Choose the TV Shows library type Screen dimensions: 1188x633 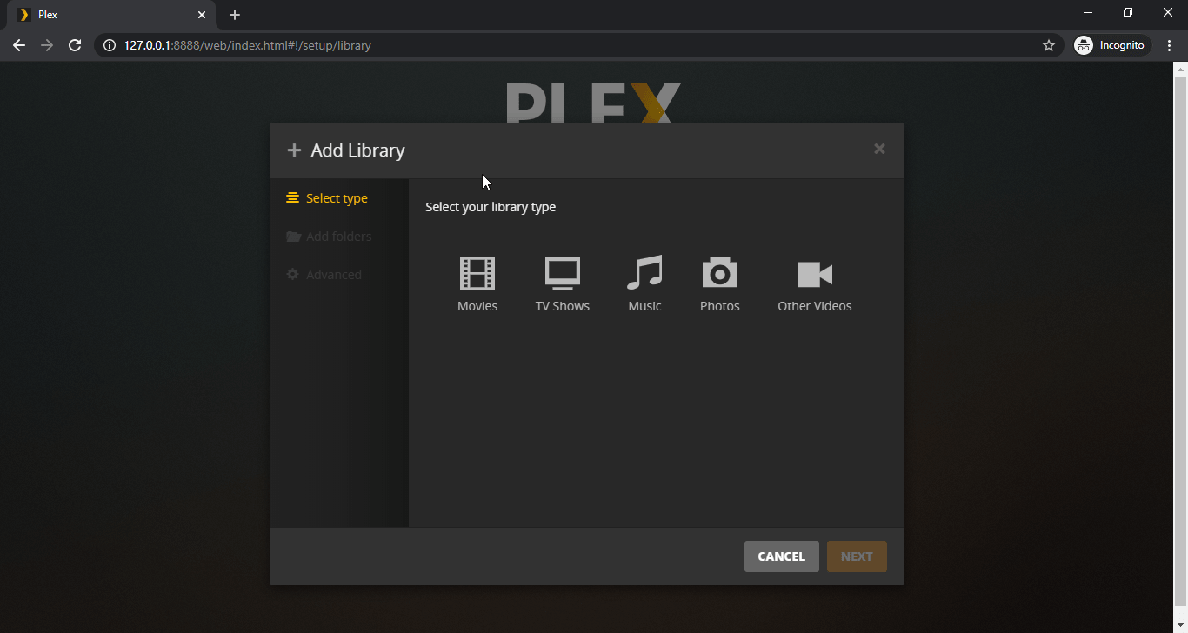(562, 274)
